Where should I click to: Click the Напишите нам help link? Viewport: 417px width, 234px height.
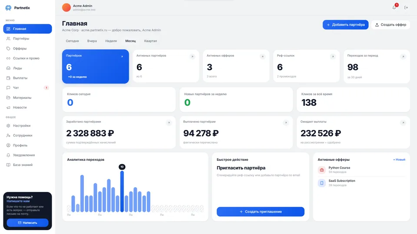tap(18, 201)
